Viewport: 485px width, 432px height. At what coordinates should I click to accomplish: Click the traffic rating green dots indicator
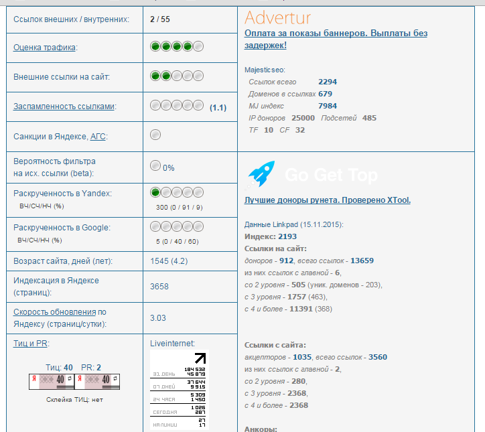click(177, 46)
